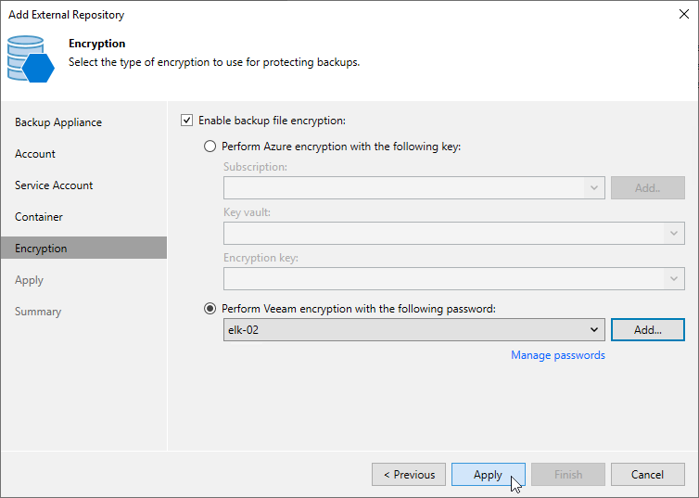The image size is (699, 498).
Task: Click the Previous button
Action: point(409,475)
